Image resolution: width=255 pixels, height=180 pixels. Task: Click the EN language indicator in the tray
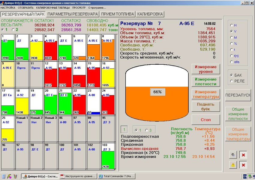tap(245, 176)
